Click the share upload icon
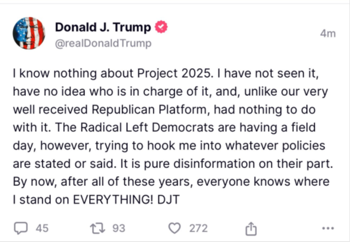The height and width of the screenshot is (242, 350). (x=250, y=228)
